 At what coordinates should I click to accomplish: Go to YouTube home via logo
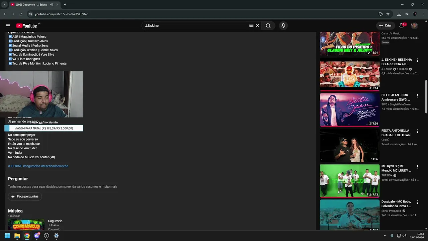coord(26,26)
